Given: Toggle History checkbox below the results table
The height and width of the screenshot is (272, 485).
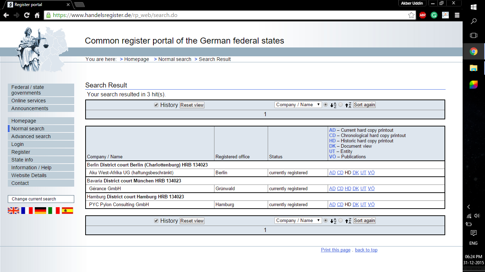Looking at the screenshot, I should [156, 221].
